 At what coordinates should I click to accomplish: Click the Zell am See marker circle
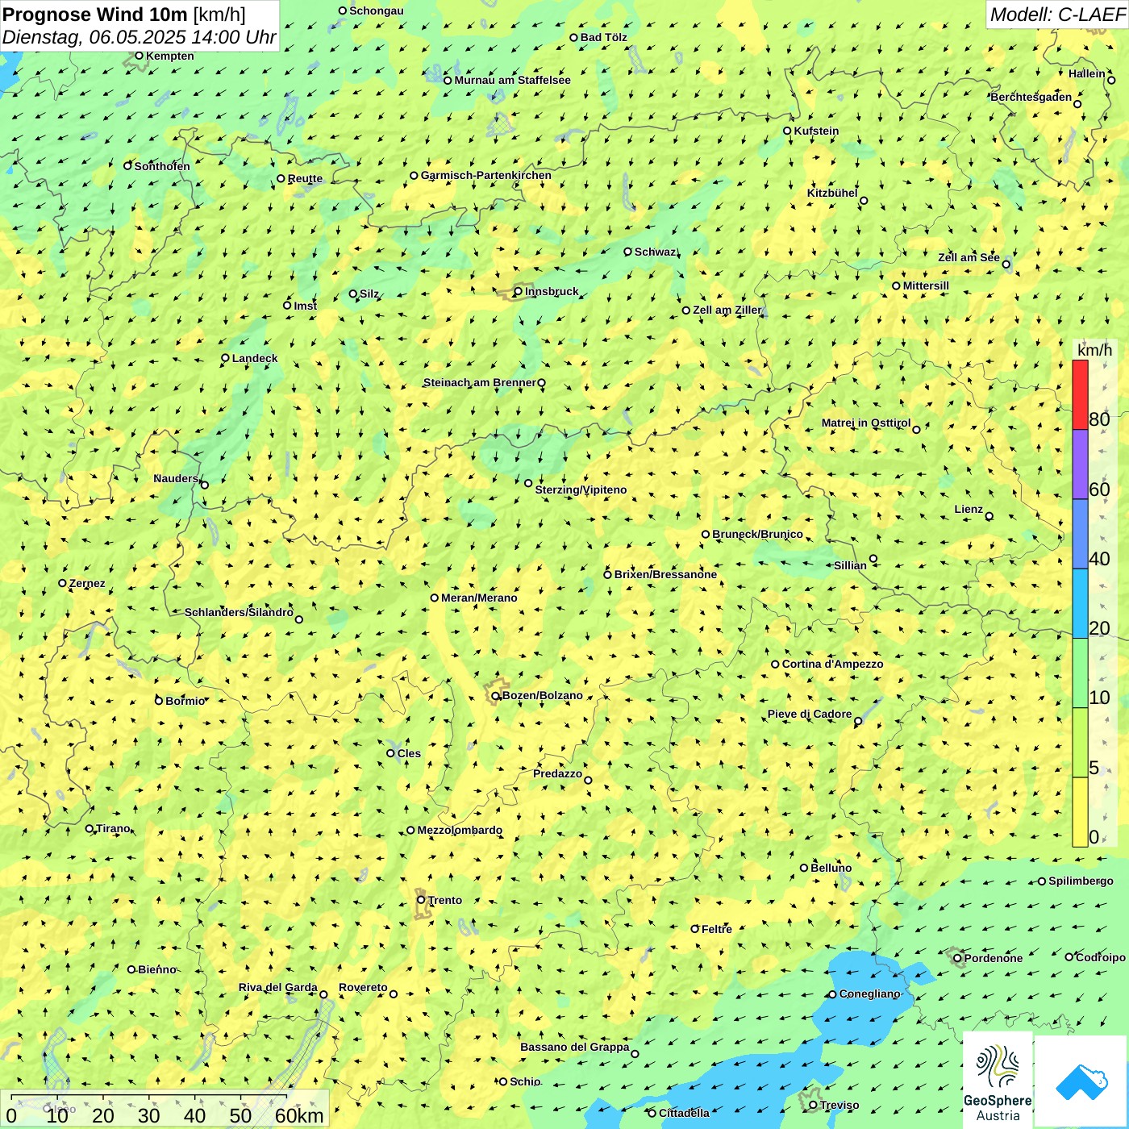coord(1006,264)
